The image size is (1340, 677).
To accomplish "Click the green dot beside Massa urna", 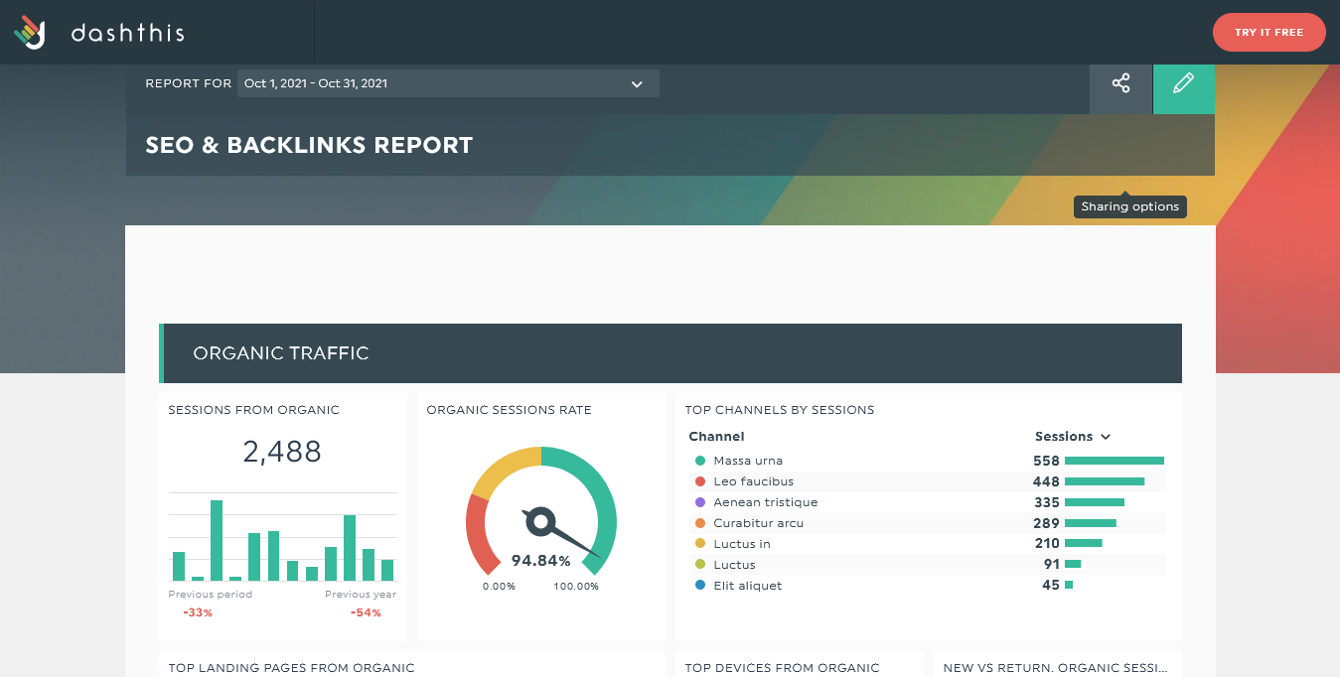I will tap(700, 461).
